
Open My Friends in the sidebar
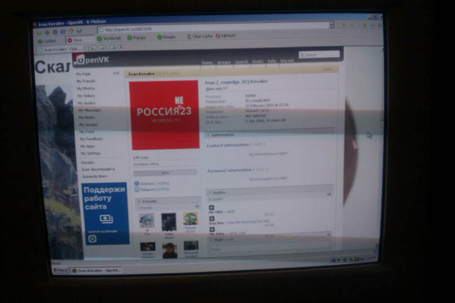click(x=86, y=81)
